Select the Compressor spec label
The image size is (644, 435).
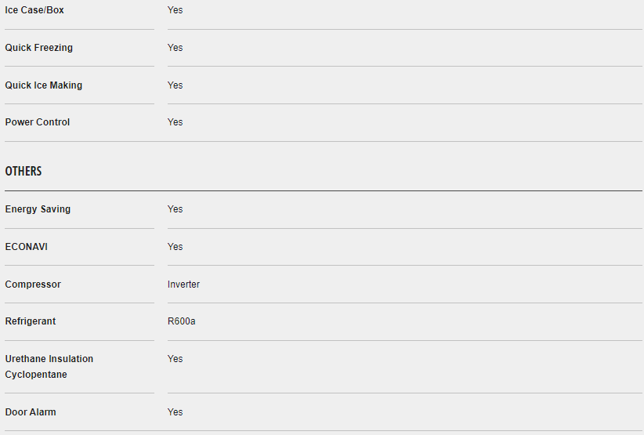[x=33, y=285]
